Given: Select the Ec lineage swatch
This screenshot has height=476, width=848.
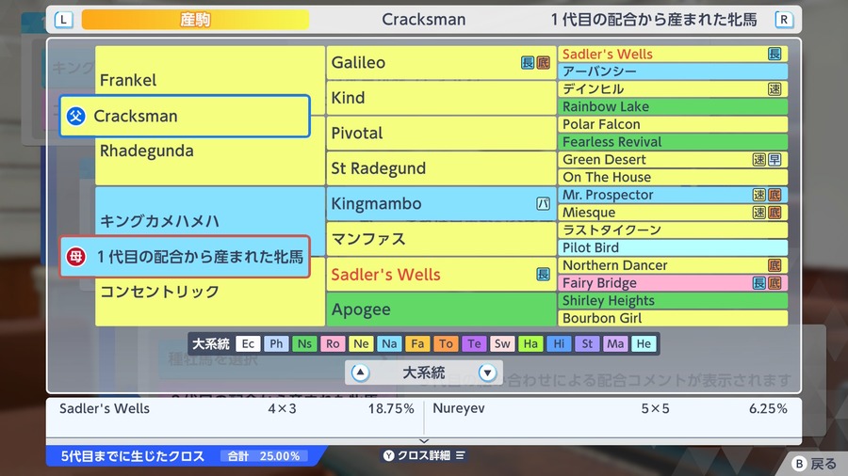Looking at the screenshot, I should point(248,343).
